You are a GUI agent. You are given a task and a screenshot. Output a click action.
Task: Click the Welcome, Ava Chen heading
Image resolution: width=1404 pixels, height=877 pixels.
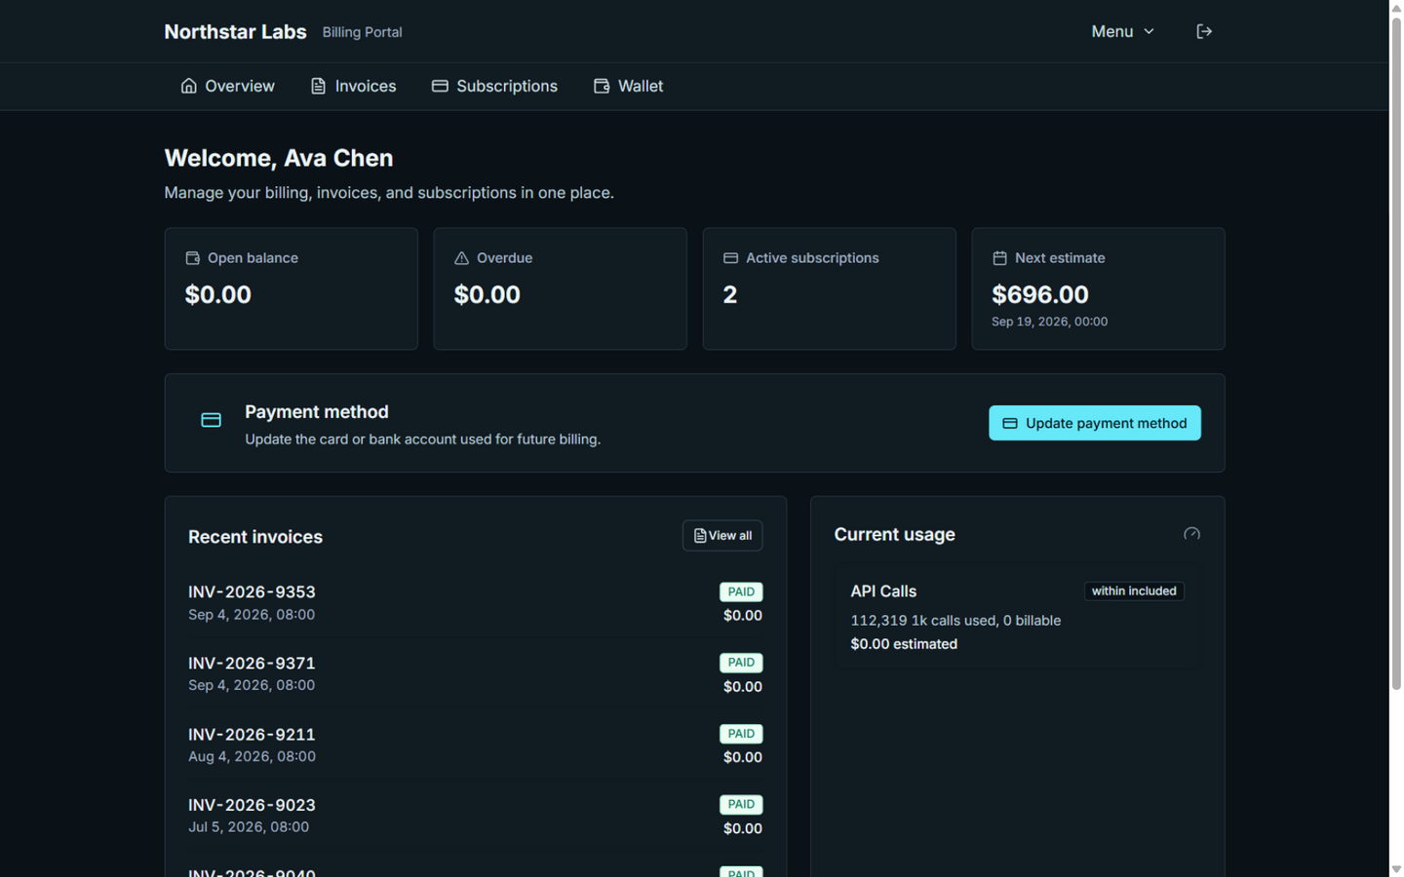(x=279, y=158)
